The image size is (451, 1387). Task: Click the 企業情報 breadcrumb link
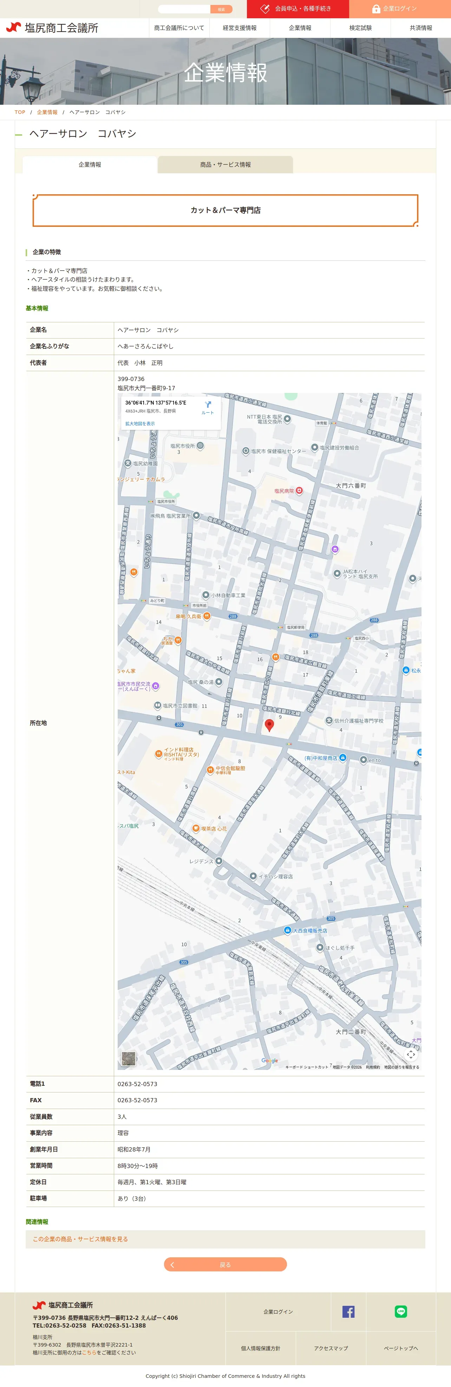tap(47, 112)
